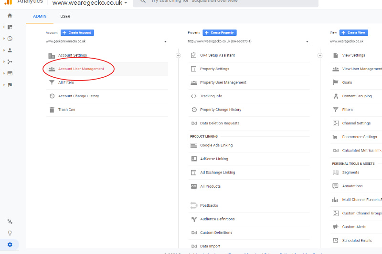Click the Trash Can bin icon
Viewport: 382px width, 254px height.
coord(52,110)
